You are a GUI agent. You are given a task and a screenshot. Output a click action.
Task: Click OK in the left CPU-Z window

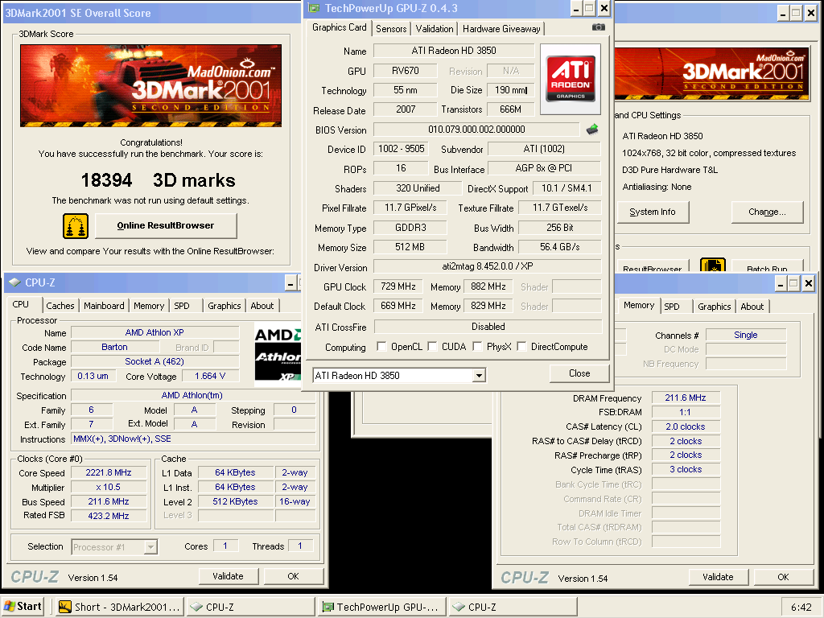tap(293, 576)
